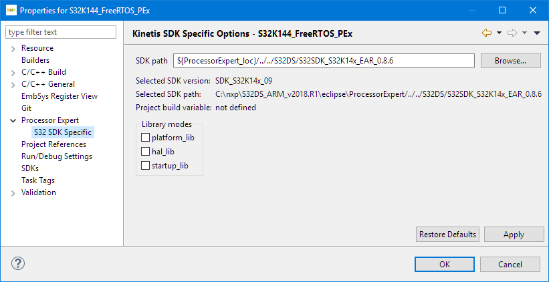Screen dimensions: 549x282
Task: Open the Run/Debug Settings page
Action: pyautogui.click(x=57, y=156)
